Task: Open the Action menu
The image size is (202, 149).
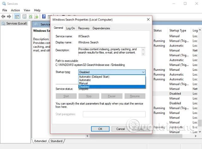Action: click(15, 10)
